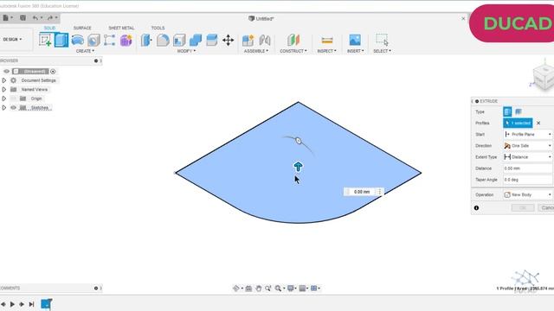
Task: Switch to the Sheet Metal tab
Action: click(121, 28)
